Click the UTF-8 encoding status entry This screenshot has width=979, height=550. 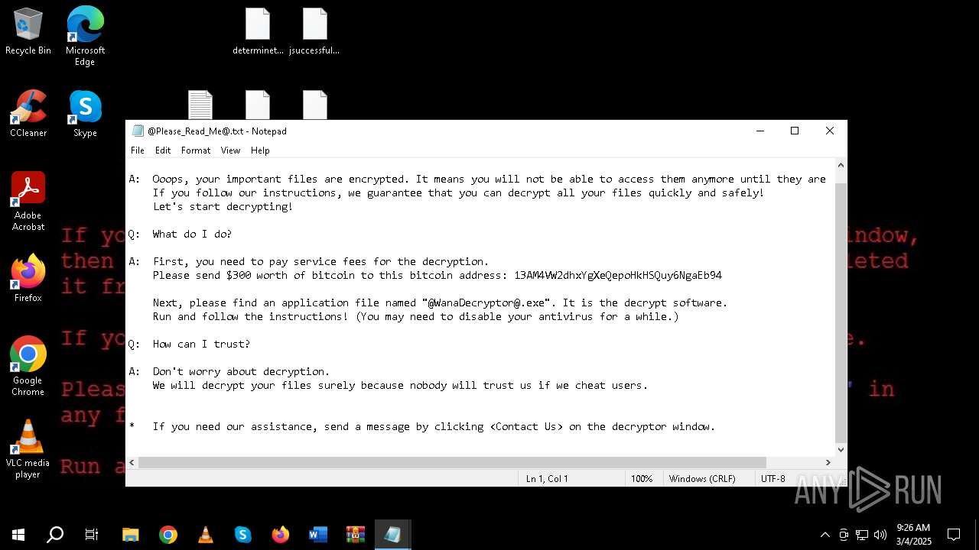click(773, 479)
